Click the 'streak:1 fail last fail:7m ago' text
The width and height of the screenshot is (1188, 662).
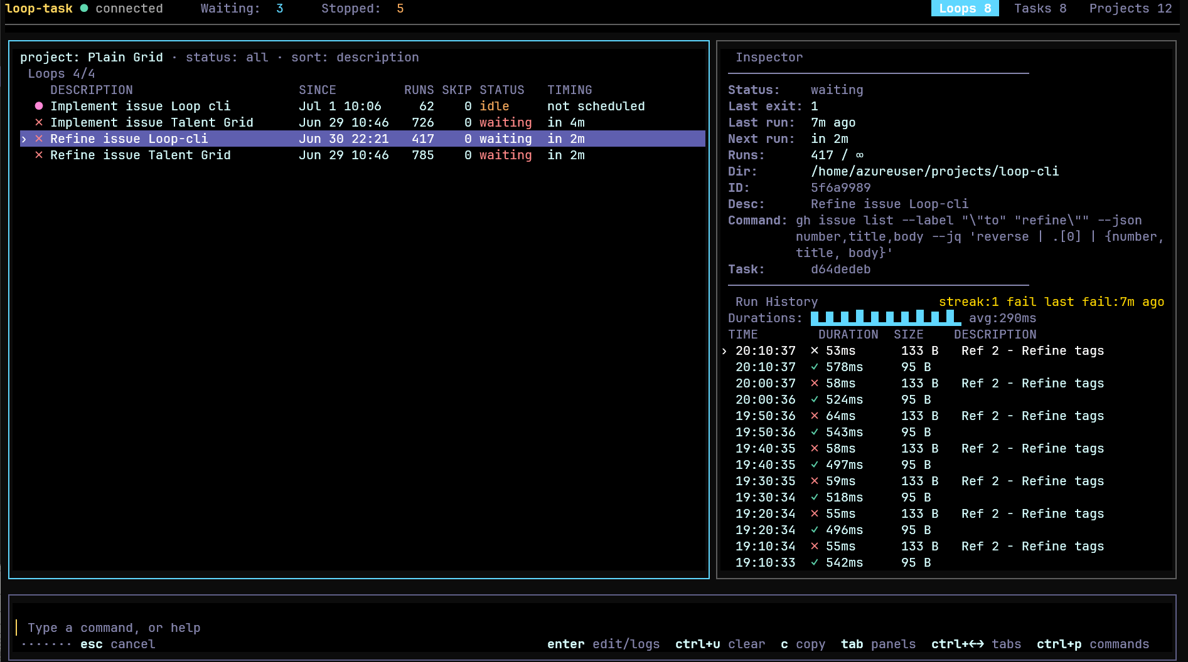(x=1051, y=302)
